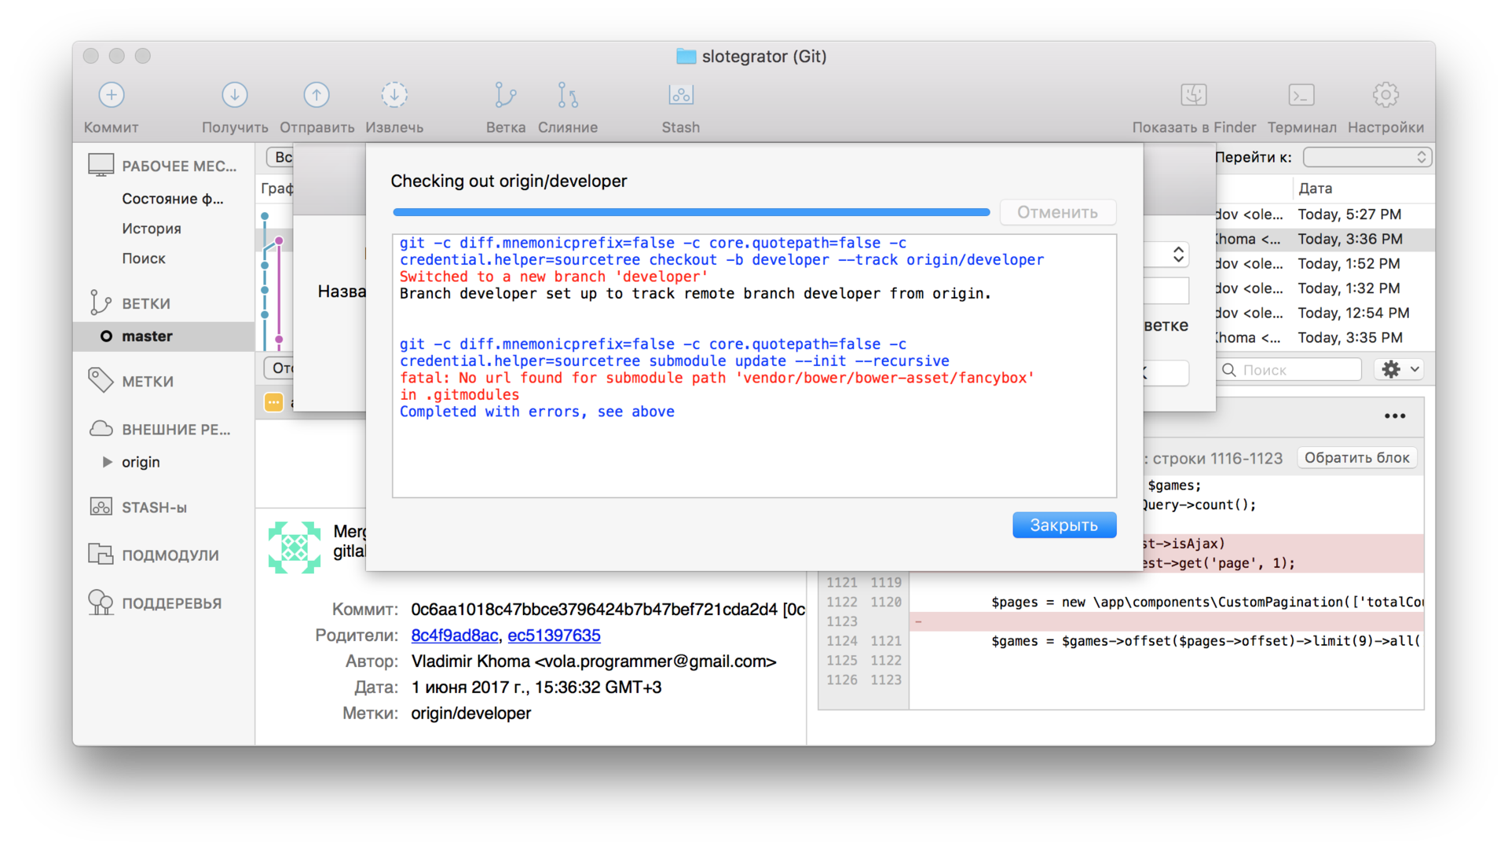This screenshot has width=1508, height=850.
Task: Click the ПОДМОДУЛИ sidebar icon
Action: point(101,554)
